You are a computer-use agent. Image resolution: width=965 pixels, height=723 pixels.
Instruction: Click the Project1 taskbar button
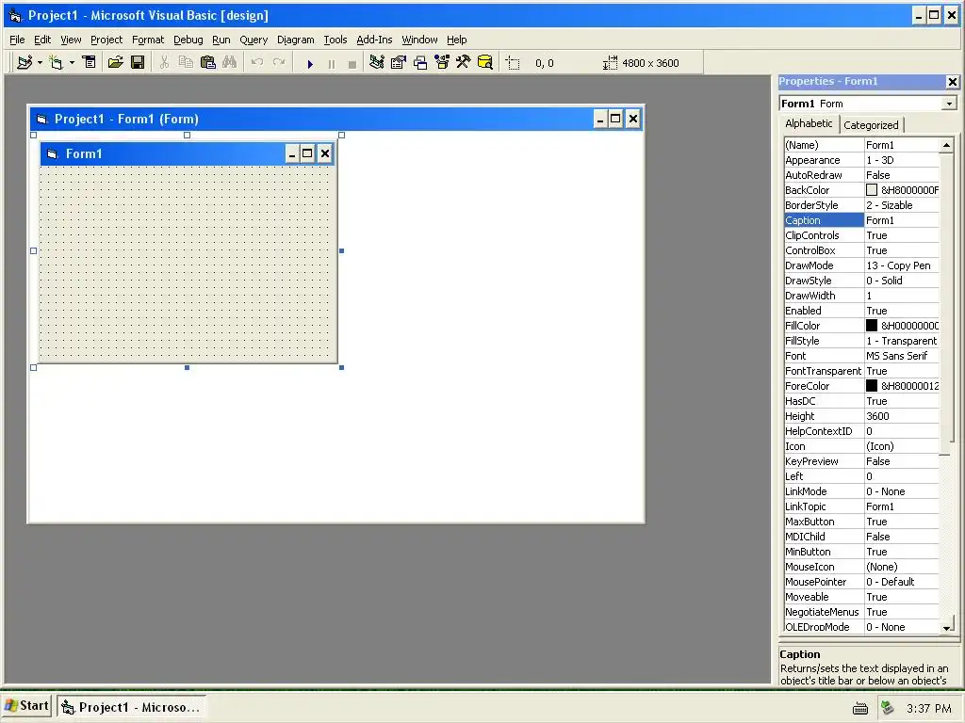(x=131, y=707)
